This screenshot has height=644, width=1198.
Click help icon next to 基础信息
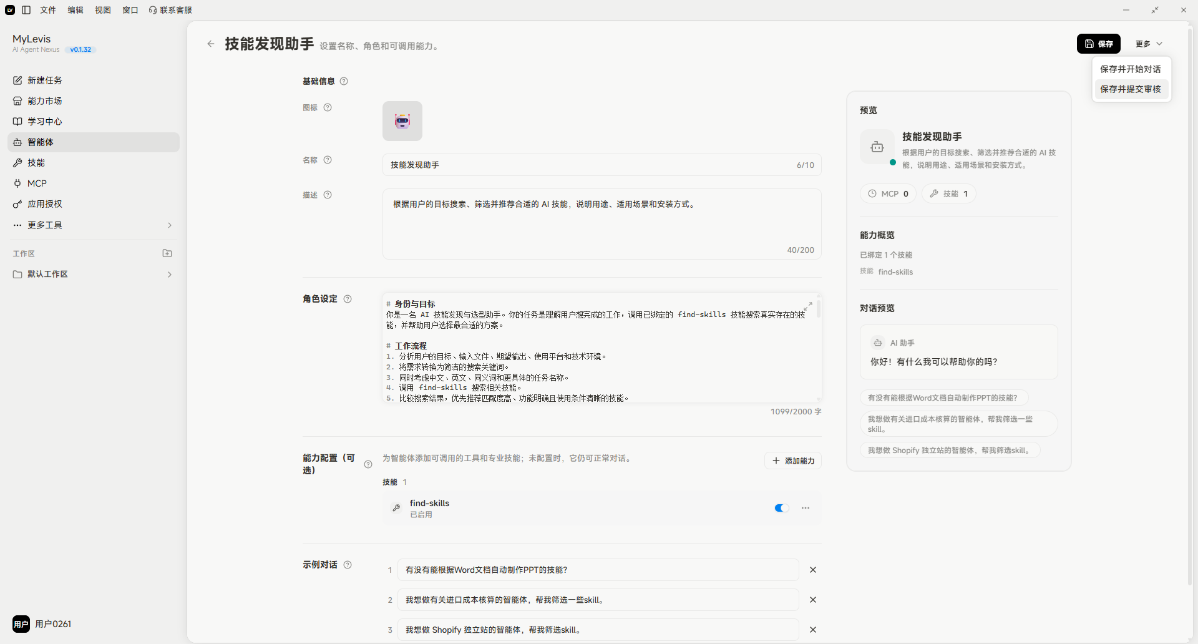point(344,81)
